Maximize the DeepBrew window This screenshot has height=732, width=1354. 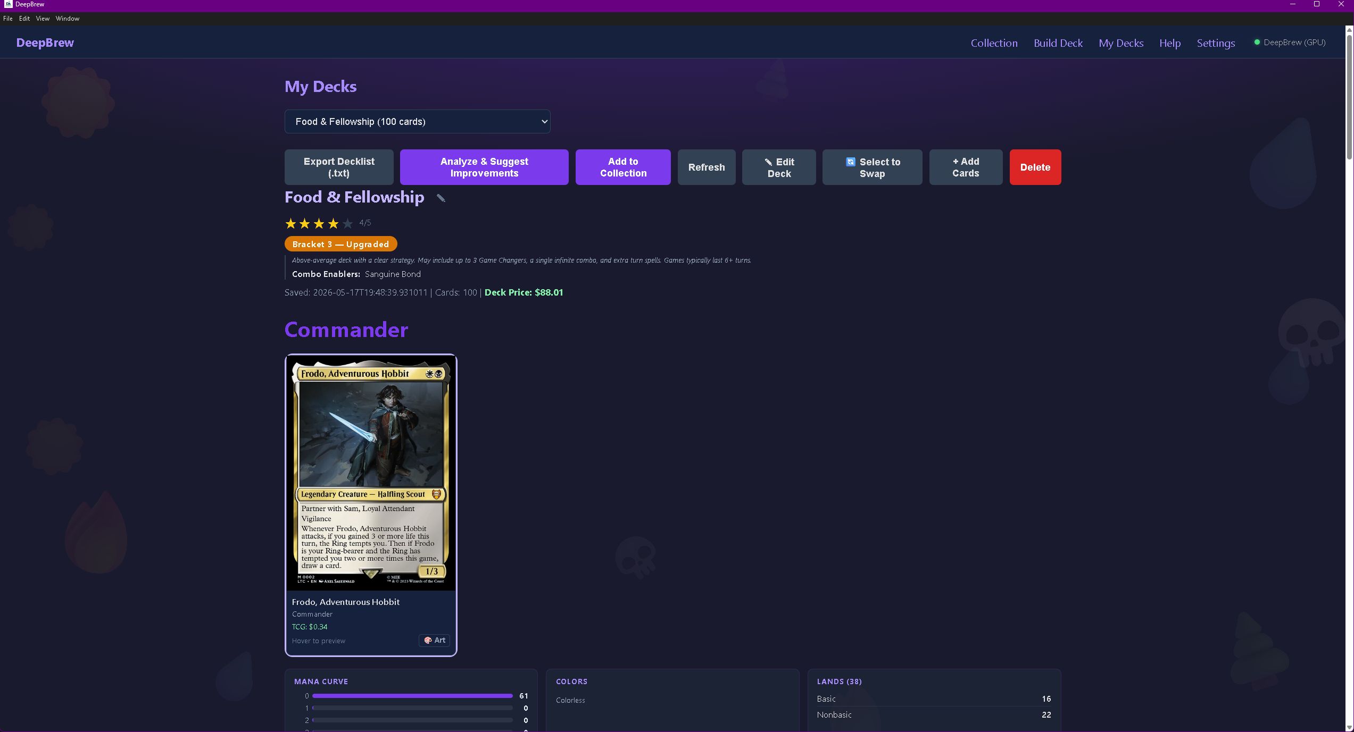tap(1317, 4)
